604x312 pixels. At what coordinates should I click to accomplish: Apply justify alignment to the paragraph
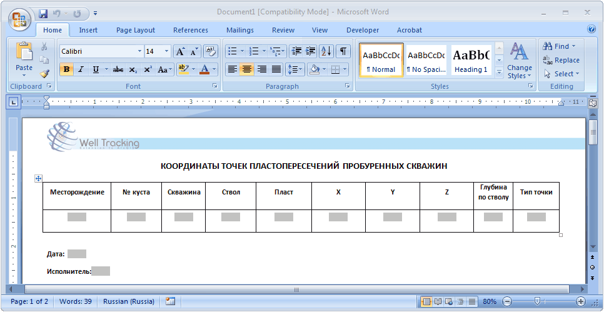click(x=276, y=69)
